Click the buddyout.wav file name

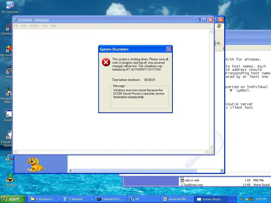tap(193, 184)
